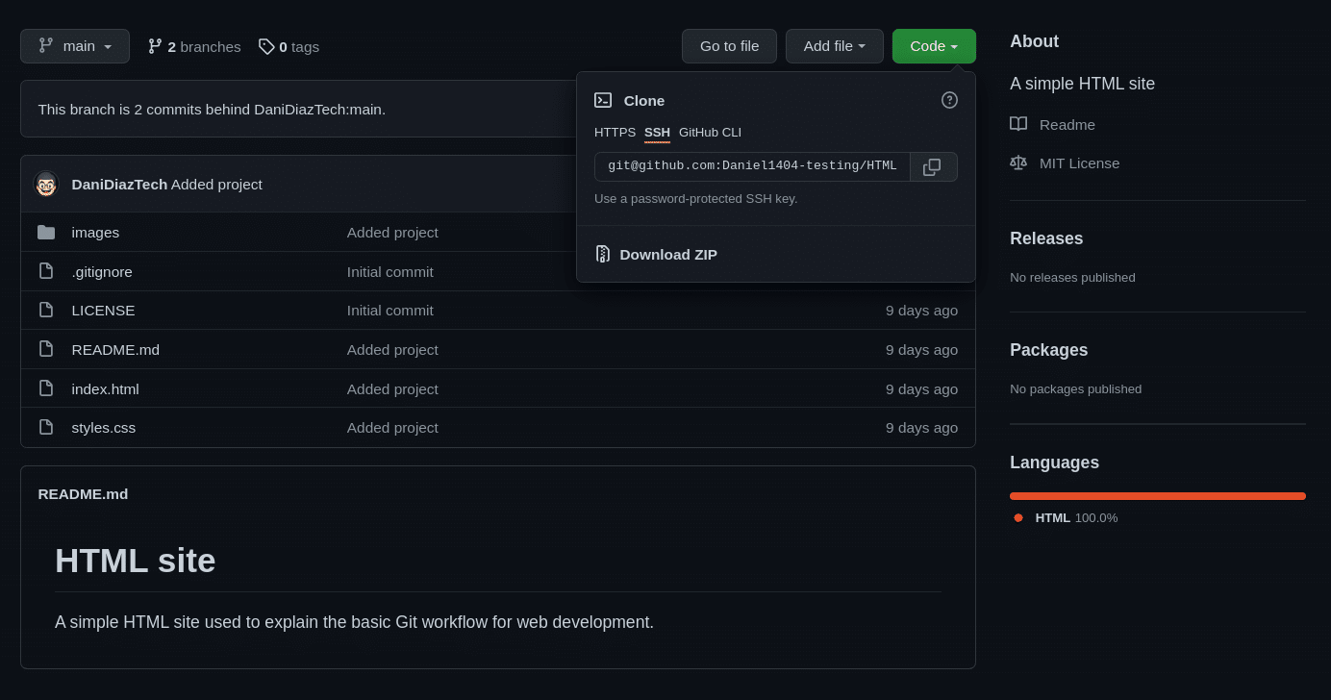Copy the SSH clone URL
The height and width of the screenshot is (700, 1331).
tap(932, 166)
